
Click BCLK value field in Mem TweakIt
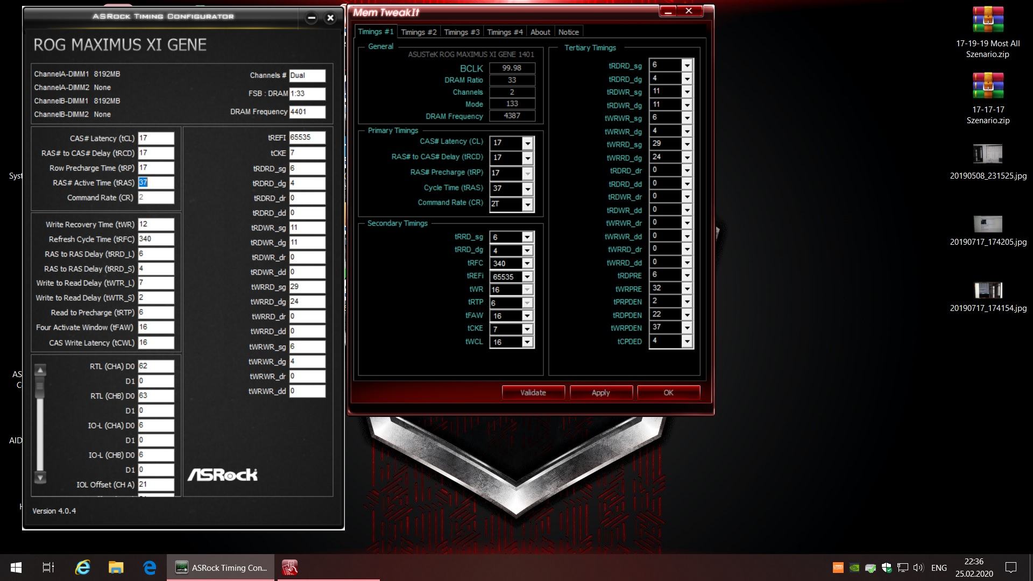512,68
